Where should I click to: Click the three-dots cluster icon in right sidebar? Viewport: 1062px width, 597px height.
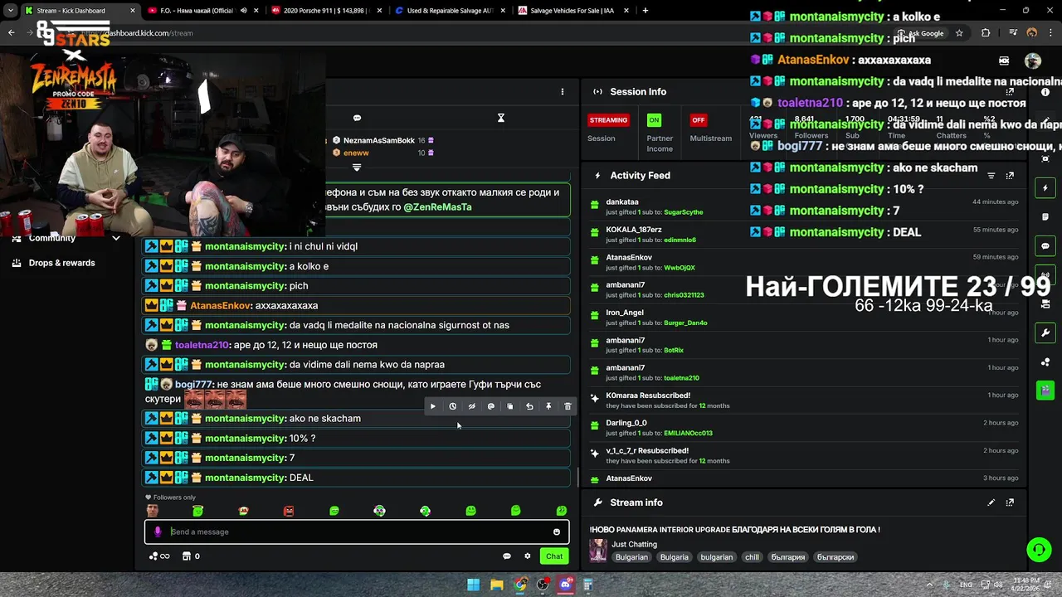coord(1045,362)
